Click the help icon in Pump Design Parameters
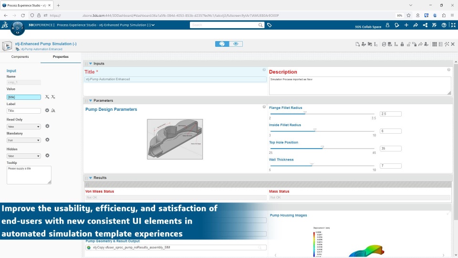The image size is (458, 258). pyautogui.click(x=264, y=107)
